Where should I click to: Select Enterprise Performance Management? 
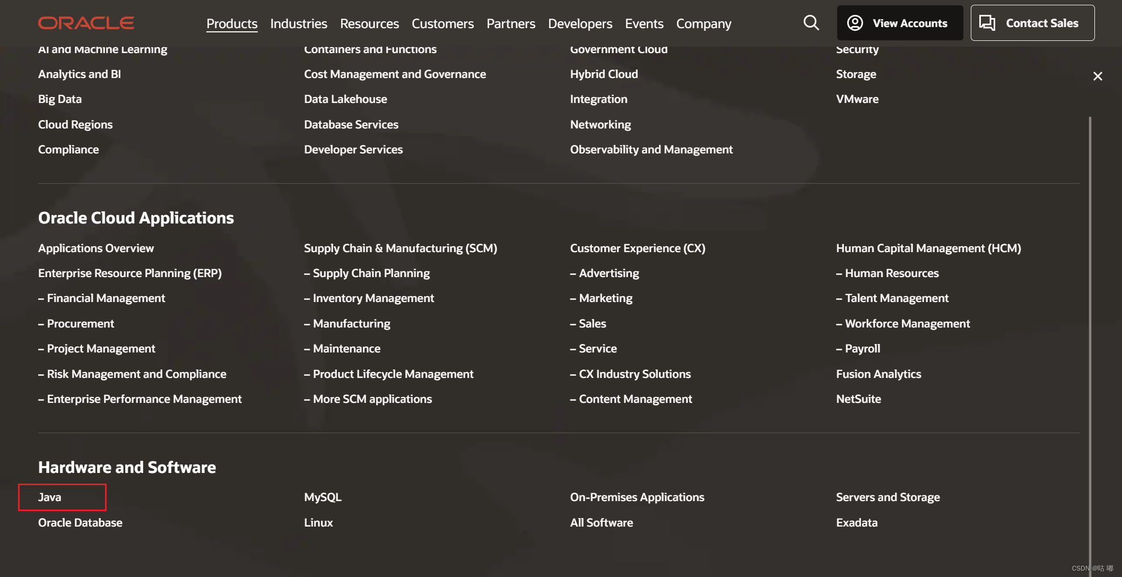point(140,399)
